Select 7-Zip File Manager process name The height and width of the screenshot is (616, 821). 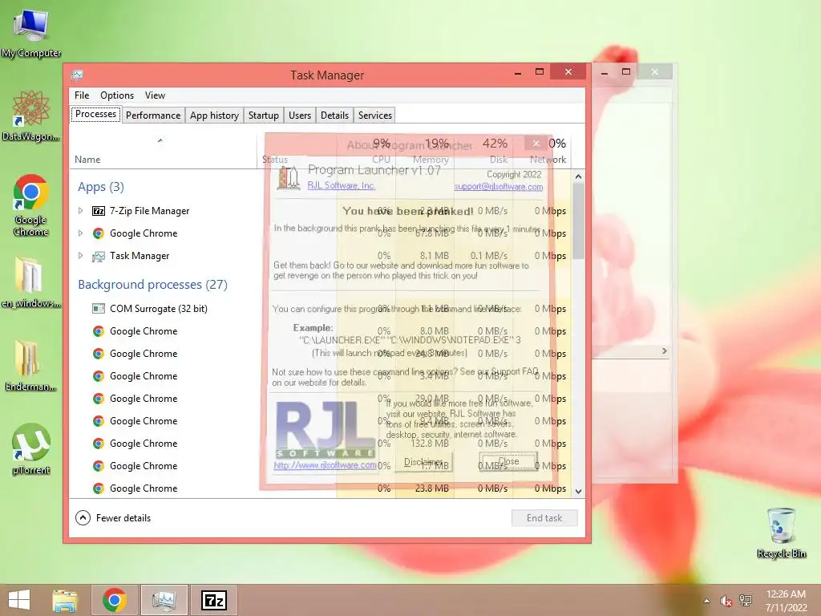pyautogui.click(x=150, y=211)
